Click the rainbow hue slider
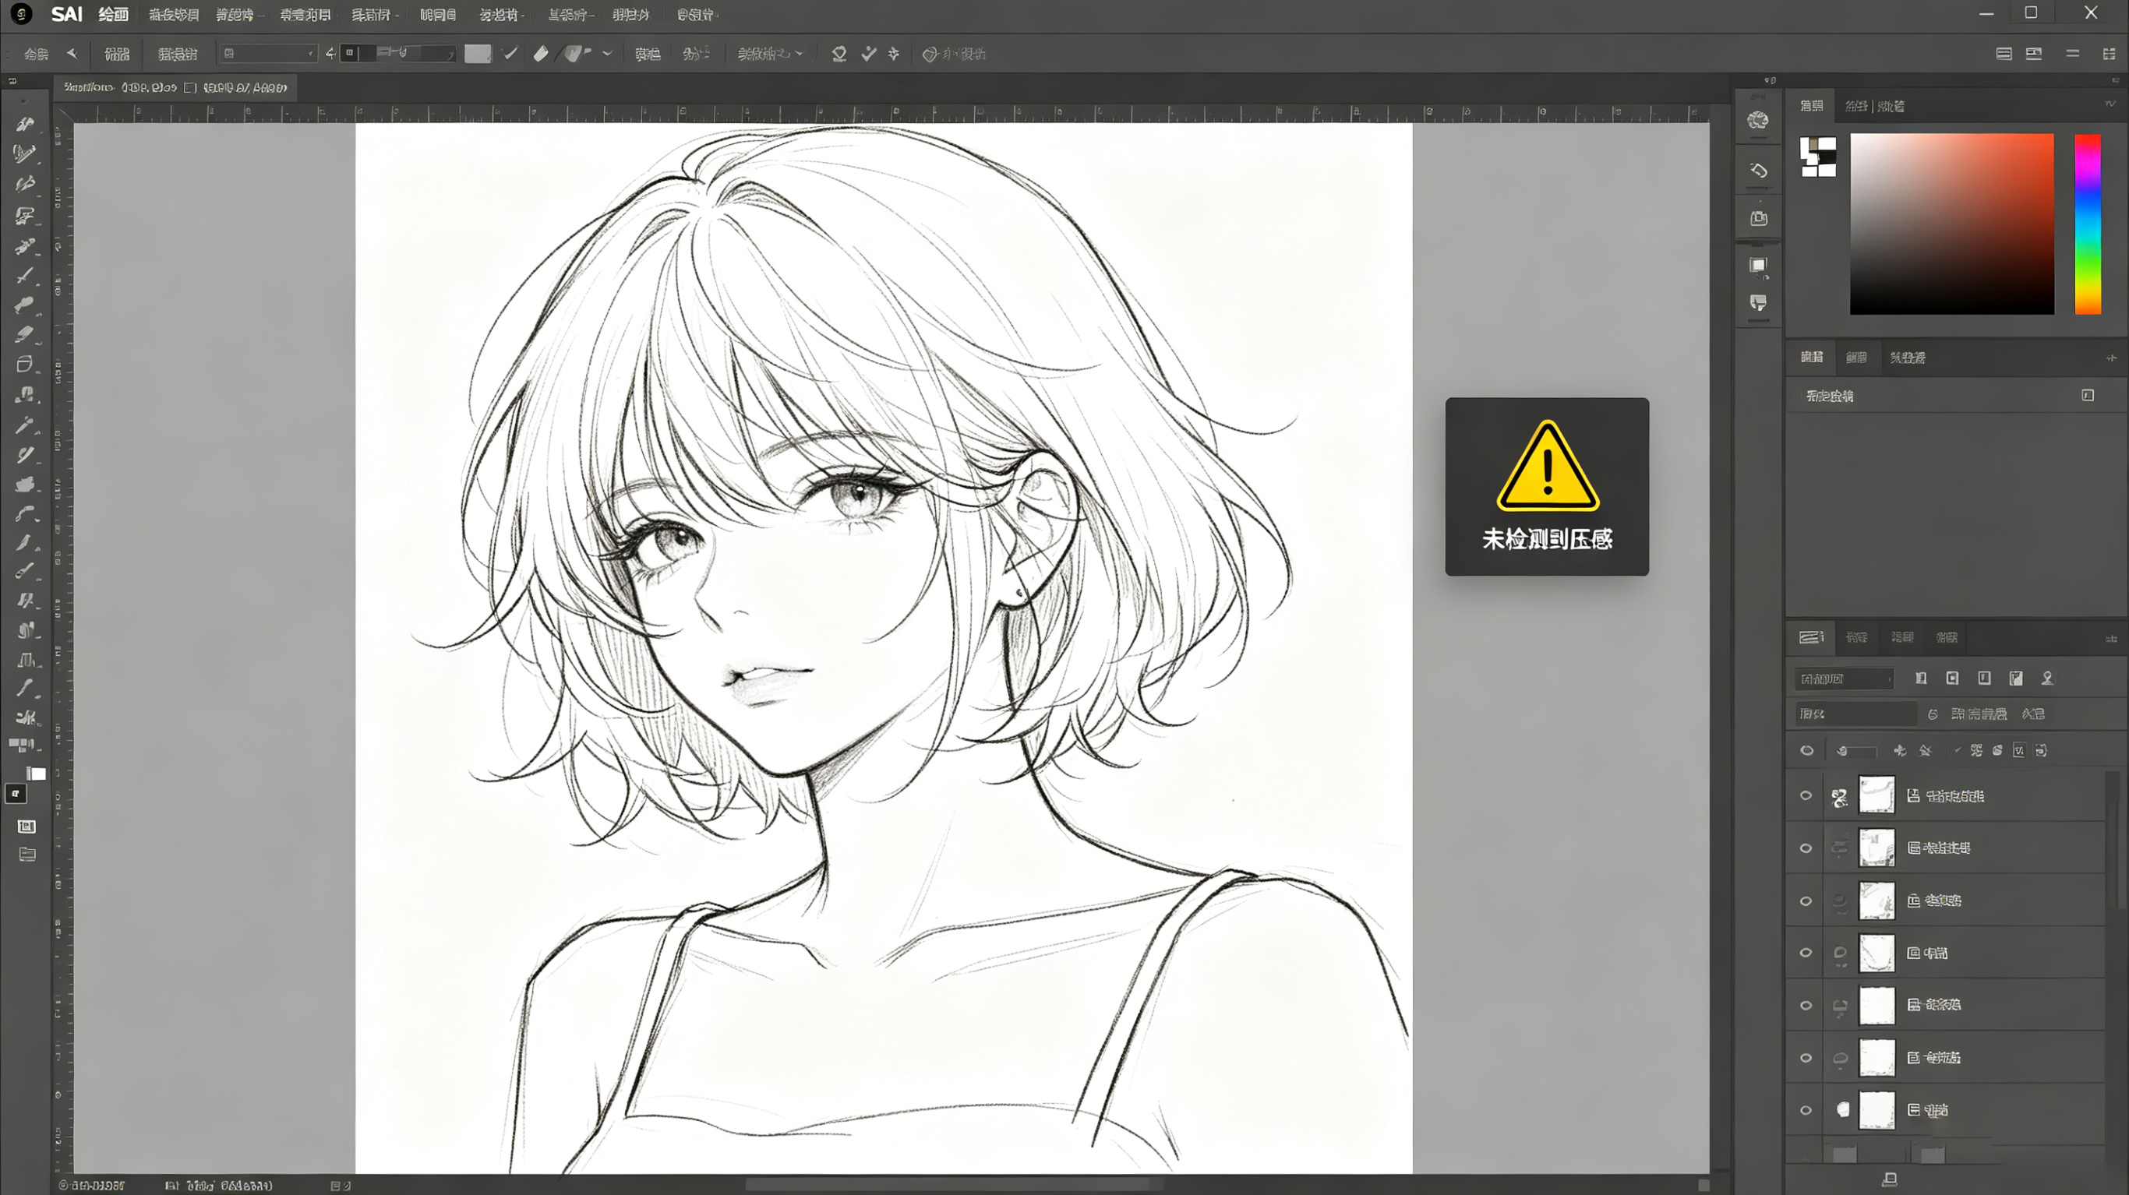This screenshot has height=1195, width=2129. pos(2088,224)
